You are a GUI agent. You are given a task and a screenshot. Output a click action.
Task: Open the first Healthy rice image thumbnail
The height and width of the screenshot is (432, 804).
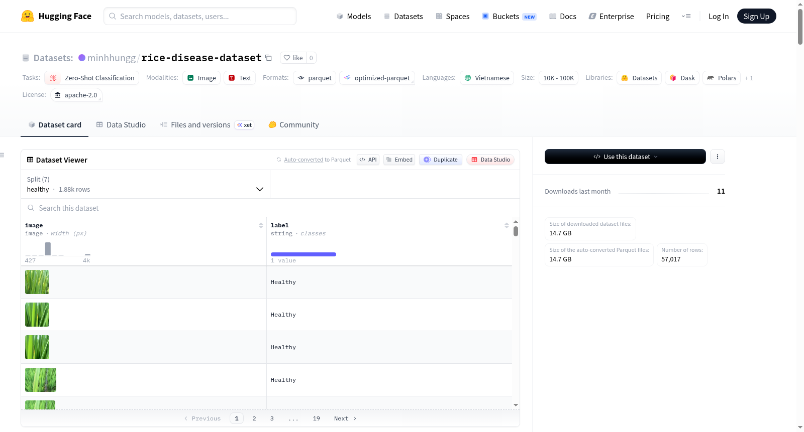37,282
